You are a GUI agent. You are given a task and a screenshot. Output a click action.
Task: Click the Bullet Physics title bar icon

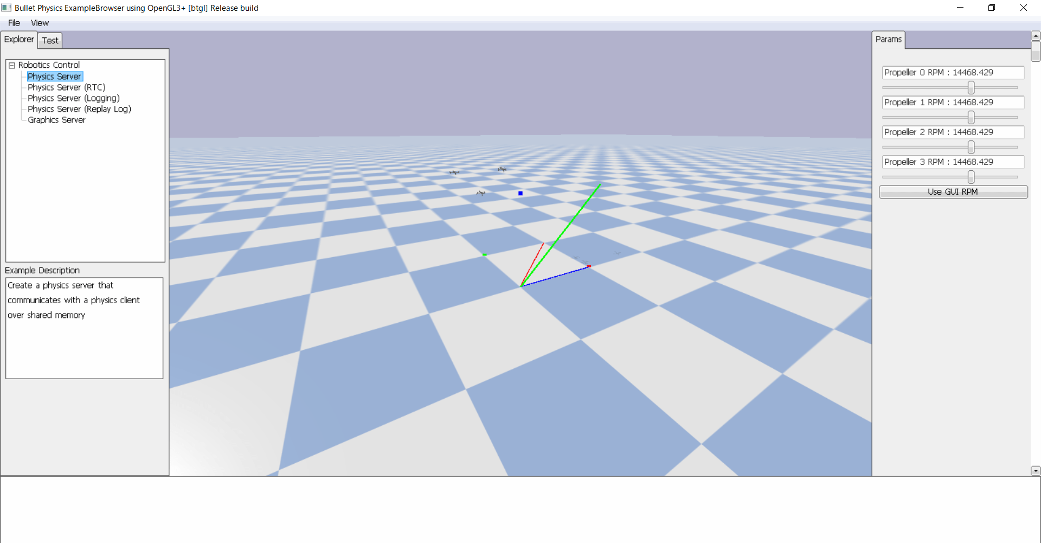tap(6, 8)
